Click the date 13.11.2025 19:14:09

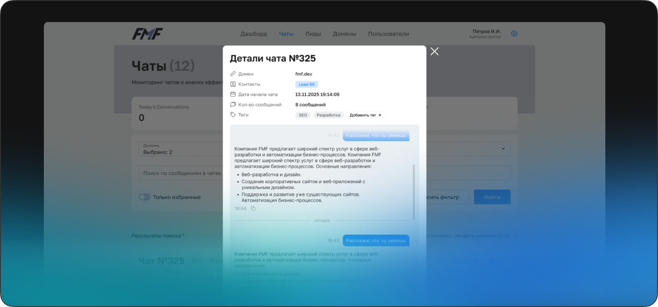[317, 94]
